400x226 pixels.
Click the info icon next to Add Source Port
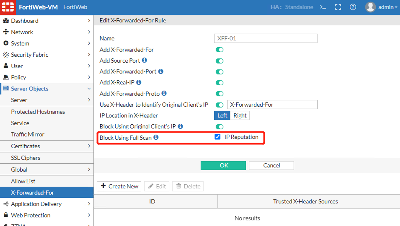coord(144,60)
